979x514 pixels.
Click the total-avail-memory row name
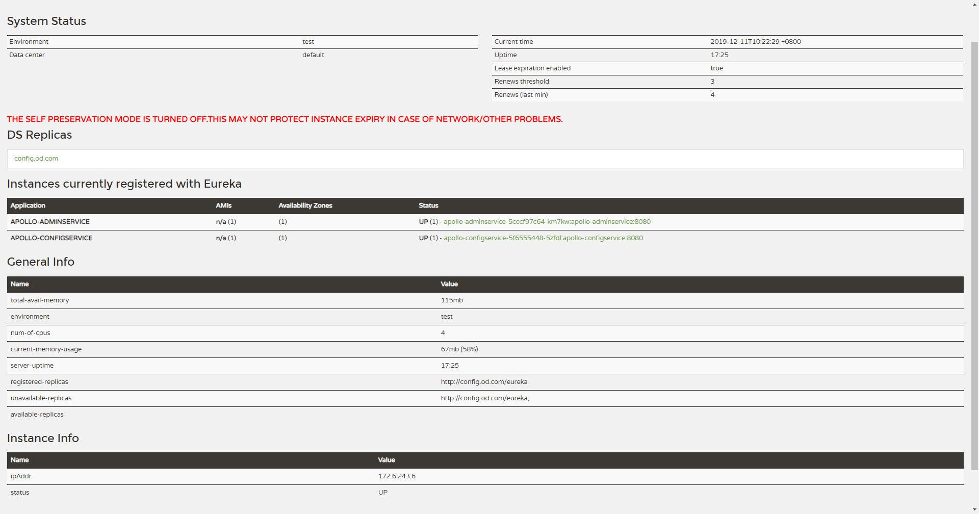[40, 300]
